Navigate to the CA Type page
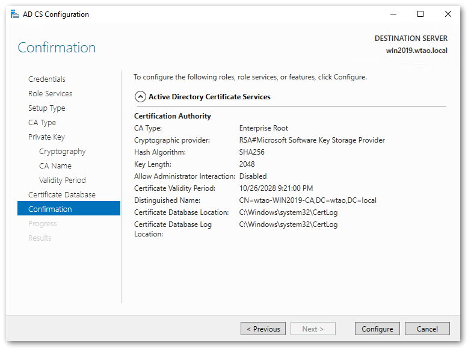Screen dimensions: 468x349 point(42,122)
